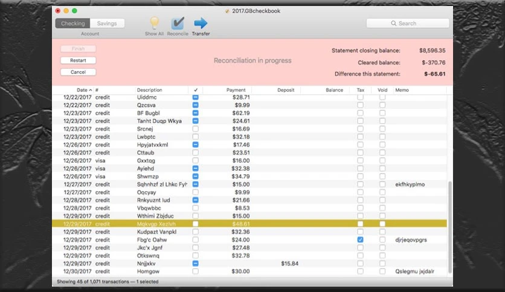Click the $8,596.35 statement closing balance
This screenshot has width=505, height=292.
pyautogui.click(x=433, y=51)
